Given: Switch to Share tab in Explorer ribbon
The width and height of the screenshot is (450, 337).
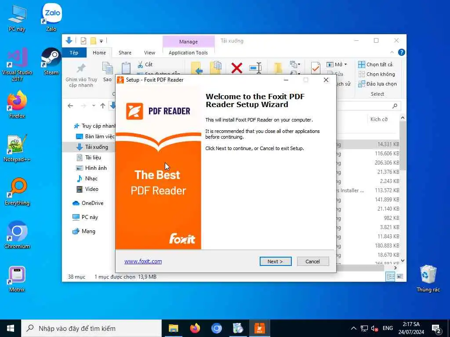Looking at the screenshot, I should [125, 53].
